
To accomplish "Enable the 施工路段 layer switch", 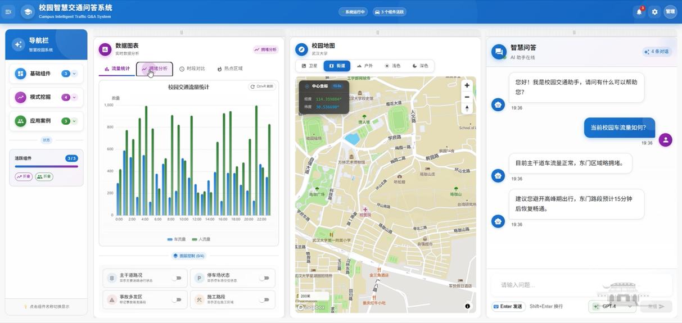I will [x=264, y=299].
